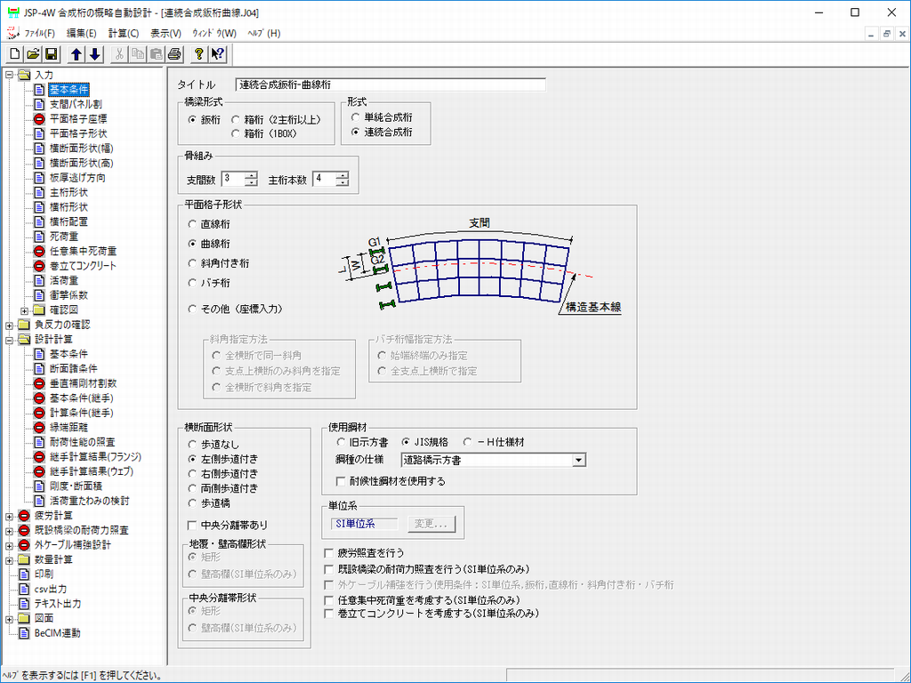
Task: Click the blue down arrow toolbar icon
Action: pos(94,54)
